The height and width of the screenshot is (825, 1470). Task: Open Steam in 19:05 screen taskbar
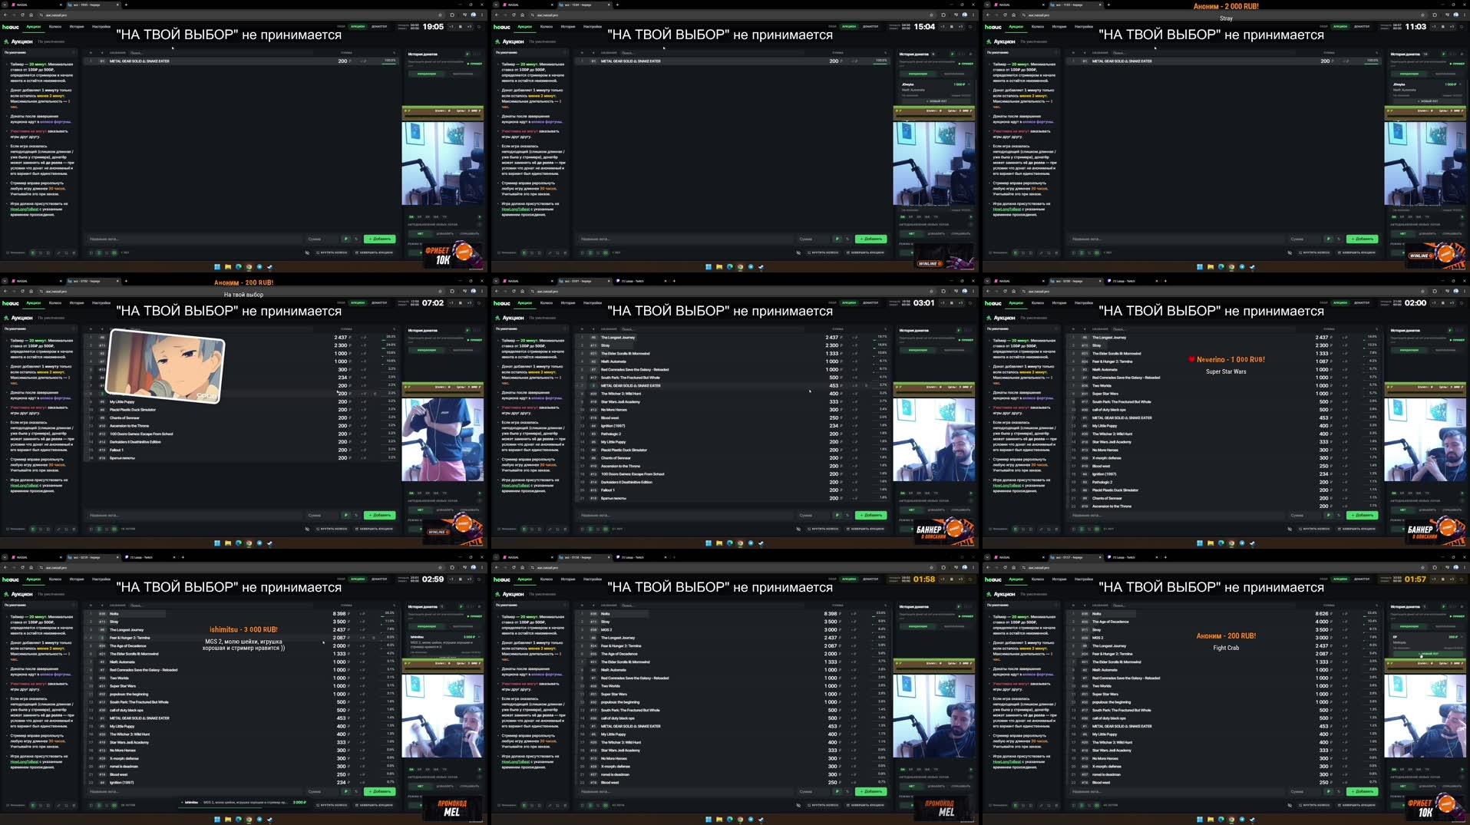tap(269, 267)
